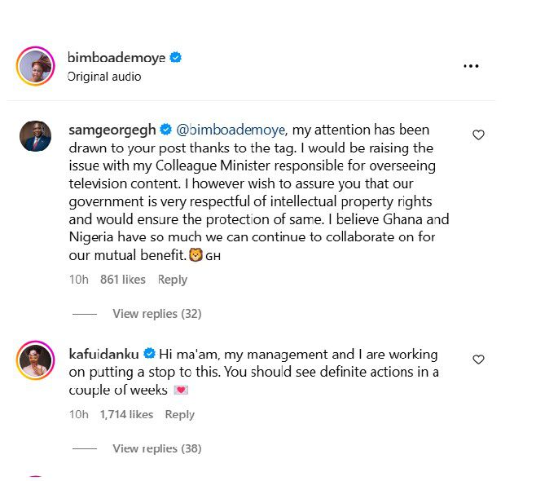Image resolution: width=536 pixels, height=481 pixels.
Task: Like kafuidanku's comment with the heart
Action: point(479,360)
